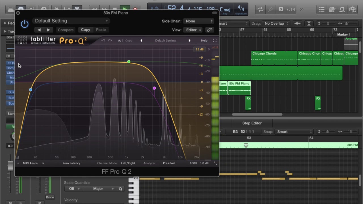Toggle the plugin bypass power button
This screenshot has width=363, height=204.
point(25,24)
